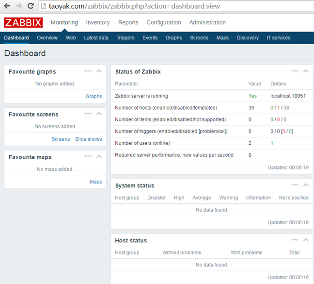Click the 'Number of users (online)' row
The height and width of the screenshot is (284, 314).
tap(212, 143)
